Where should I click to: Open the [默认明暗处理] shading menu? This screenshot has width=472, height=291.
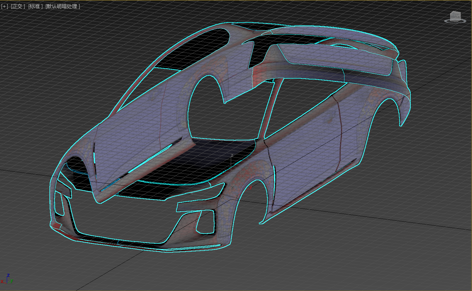pos(63,6)
